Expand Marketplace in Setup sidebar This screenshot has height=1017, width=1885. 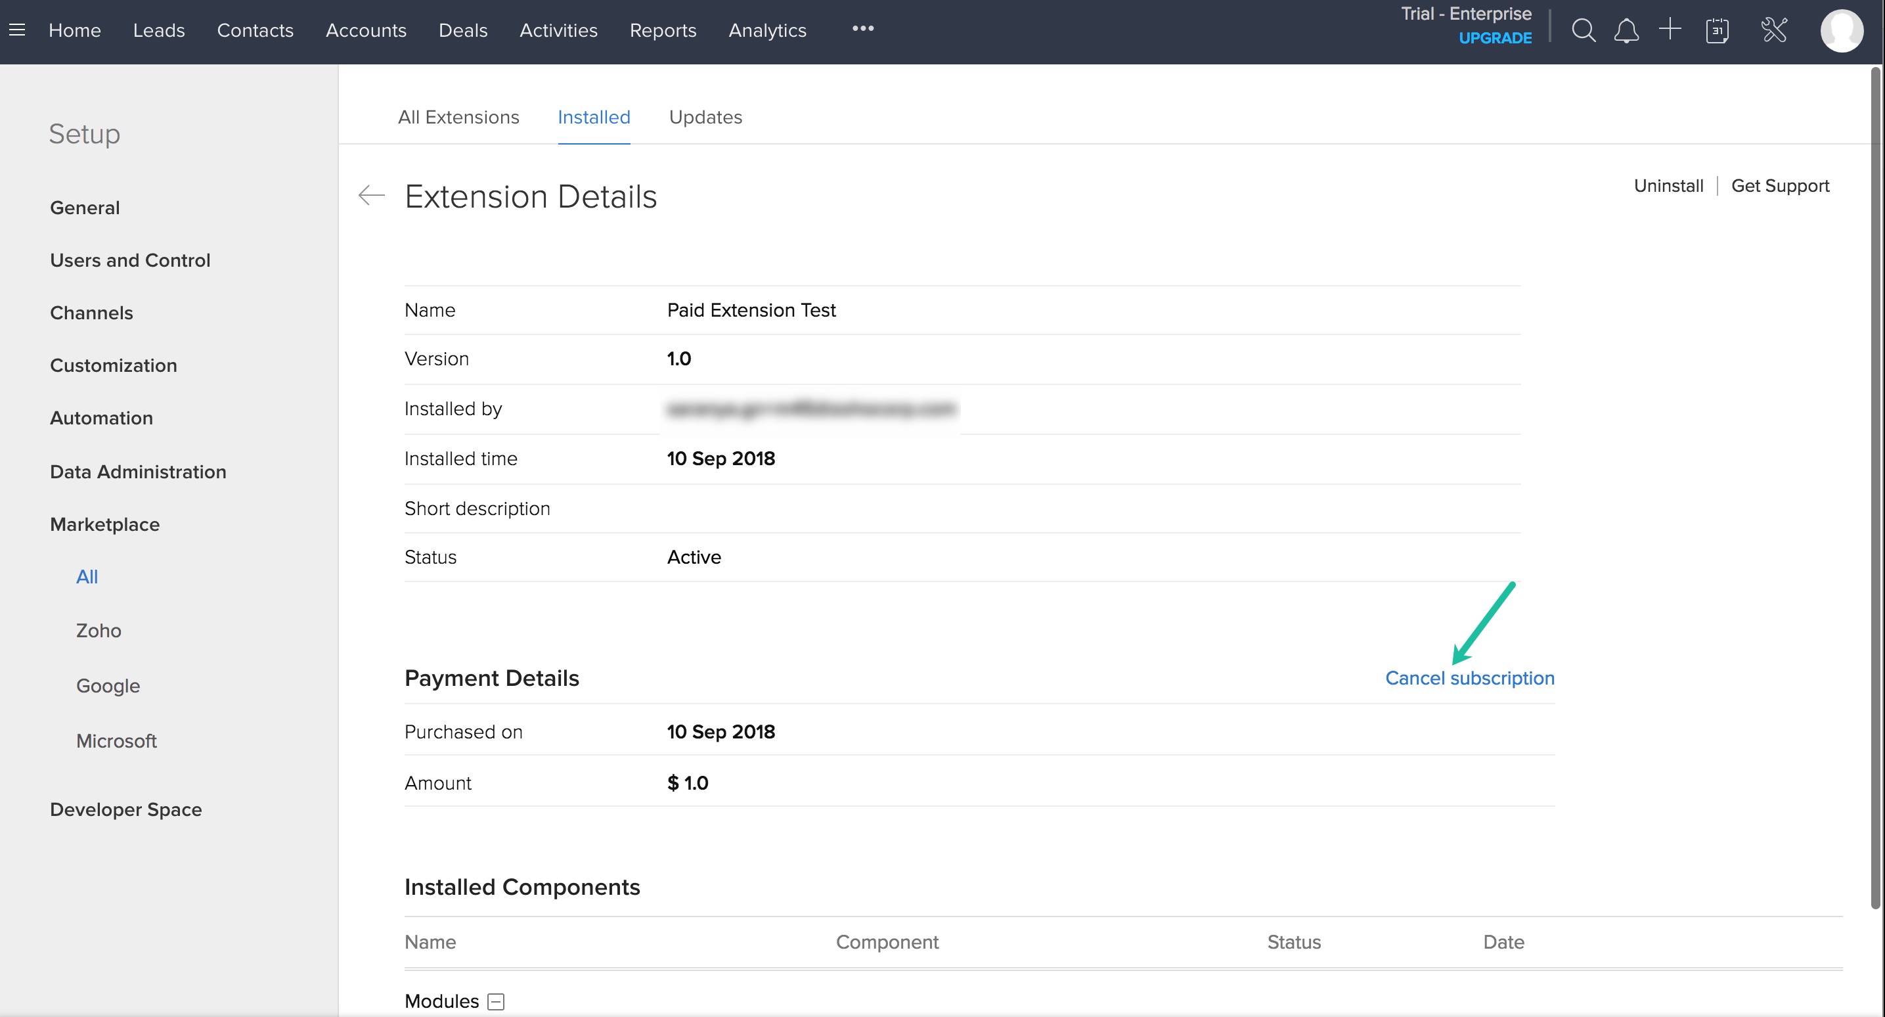[104, 524]
